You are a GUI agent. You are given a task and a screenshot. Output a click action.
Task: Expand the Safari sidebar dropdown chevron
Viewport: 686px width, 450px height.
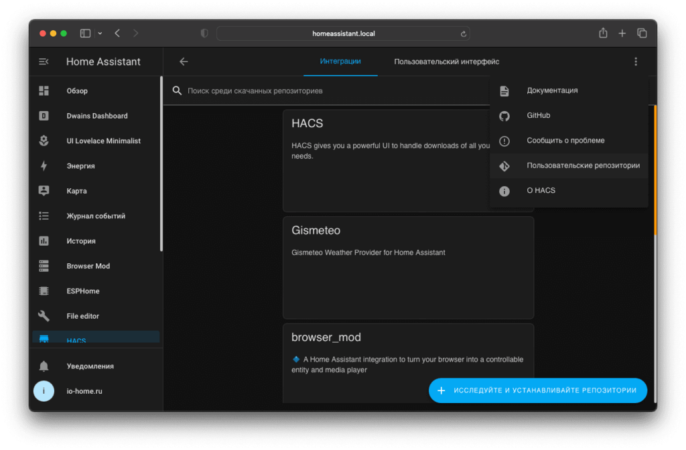click(x=100, y=33)
